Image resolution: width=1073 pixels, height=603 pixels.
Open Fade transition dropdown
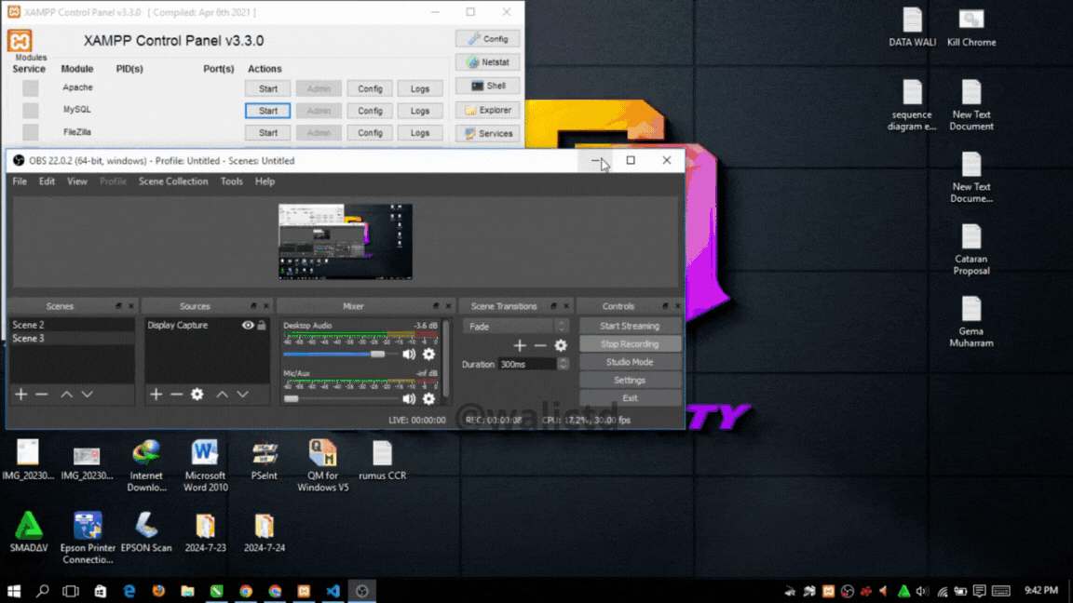tap(516, 326)
